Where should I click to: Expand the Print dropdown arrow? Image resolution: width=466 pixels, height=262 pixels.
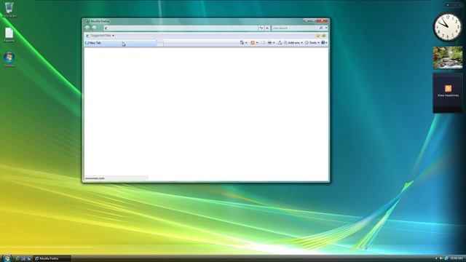[274, 43]
